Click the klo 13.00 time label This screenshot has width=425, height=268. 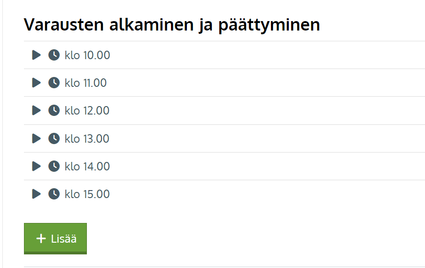click(x=87, y=138)
